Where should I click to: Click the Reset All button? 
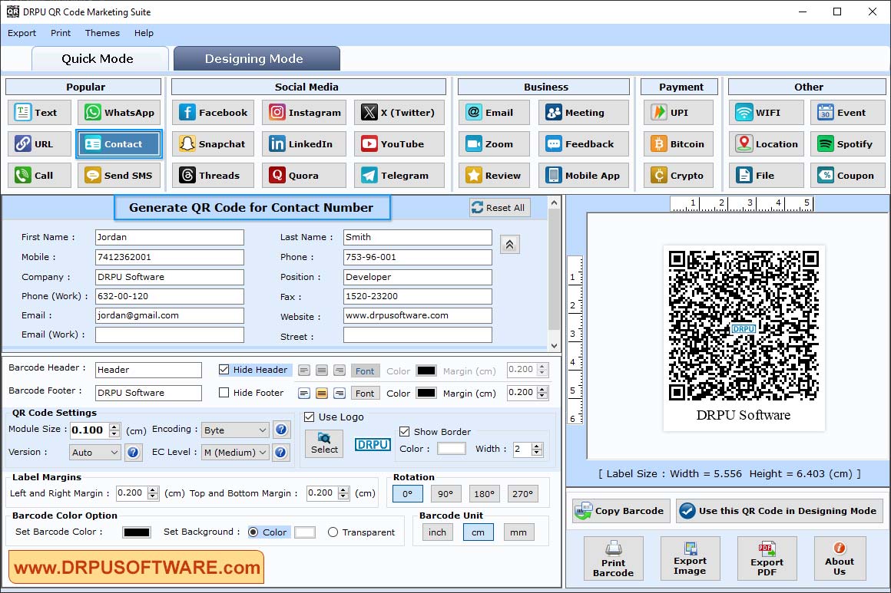pyautogui.click(x=500, y=208)
